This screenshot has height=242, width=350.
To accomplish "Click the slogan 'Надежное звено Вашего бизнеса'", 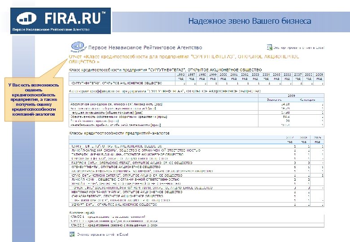I will pyautogui.click(x=249, y=21).
